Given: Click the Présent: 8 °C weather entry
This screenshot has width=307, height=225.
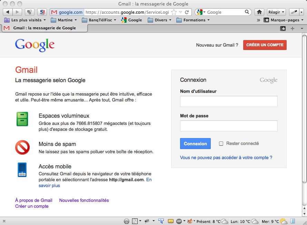Looking at the screenshot, I should tap(212, 222).
